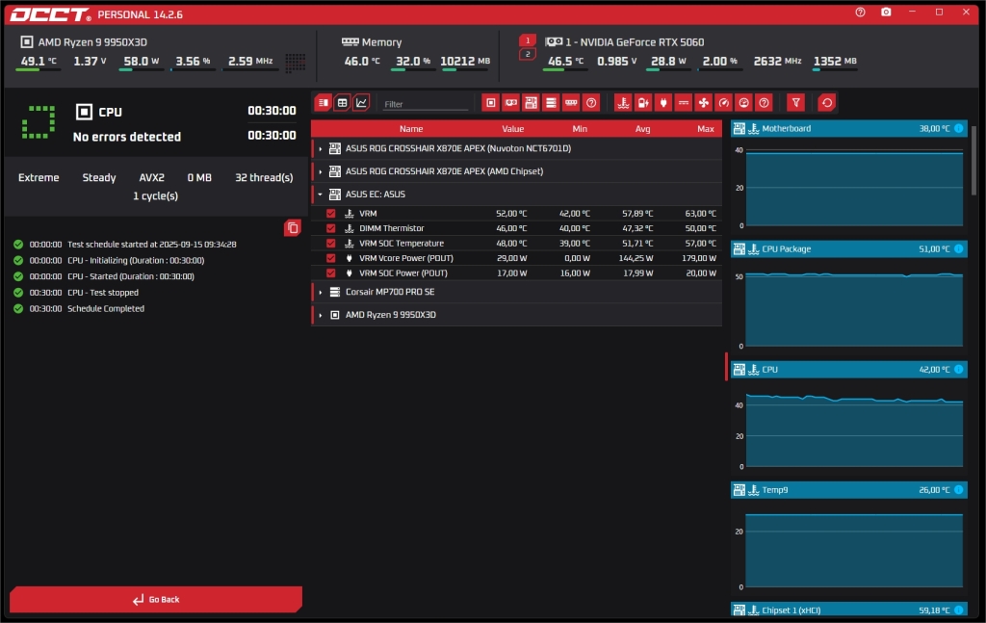Uncheck the VRM sensor checkbox
This screenshot has width=986, height=623.
[331, 214]
